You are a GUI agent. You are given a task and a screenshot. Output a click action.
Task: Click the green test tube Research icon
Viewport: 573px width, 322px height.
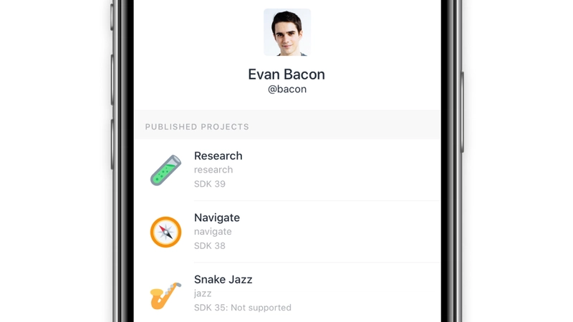point(165,170)
